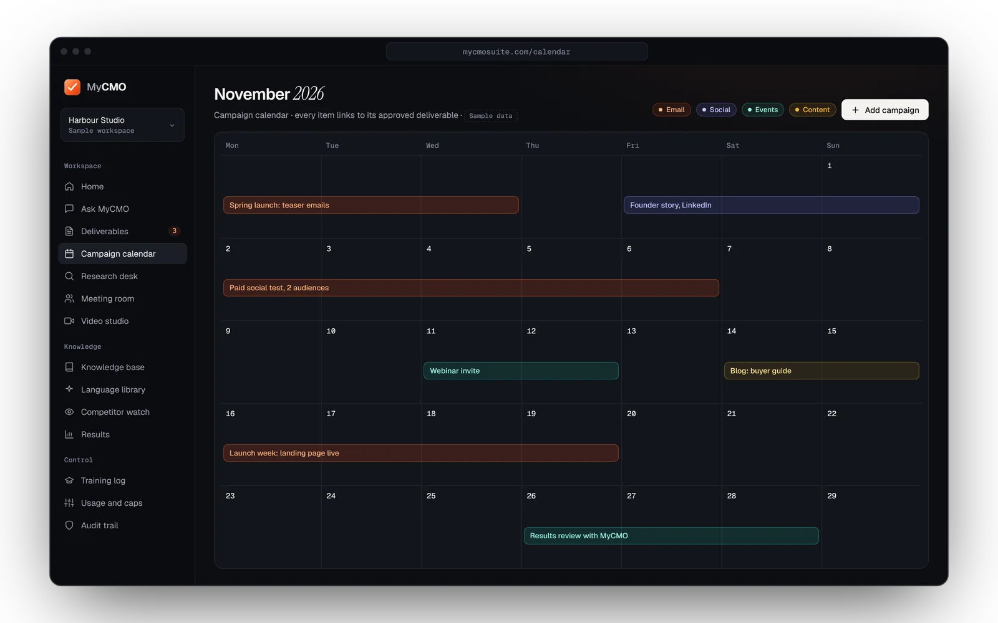Open Results review with MyCMO event

click(x=671, y=536)
